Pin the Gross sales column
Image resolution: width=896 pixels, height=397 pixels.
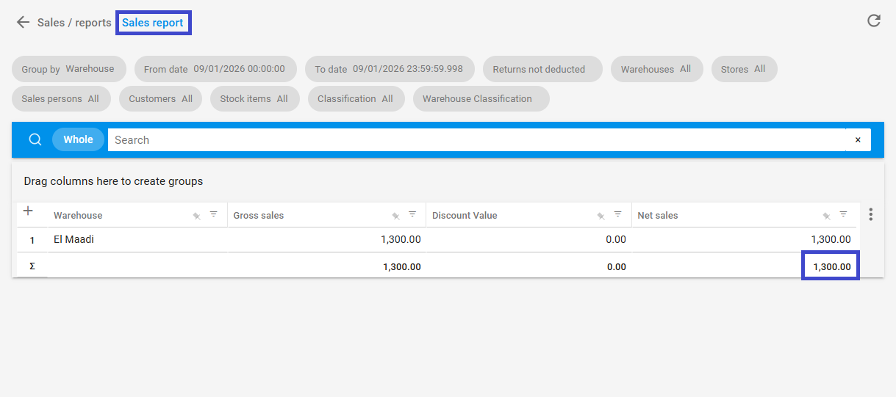(x=395, y=216)
